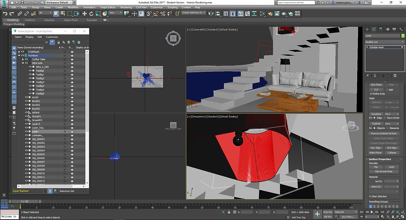The height and width of the screenshot is (220, 406).
Task: Toggle Window/Crossing selection mode
Action: coord(76,14)
